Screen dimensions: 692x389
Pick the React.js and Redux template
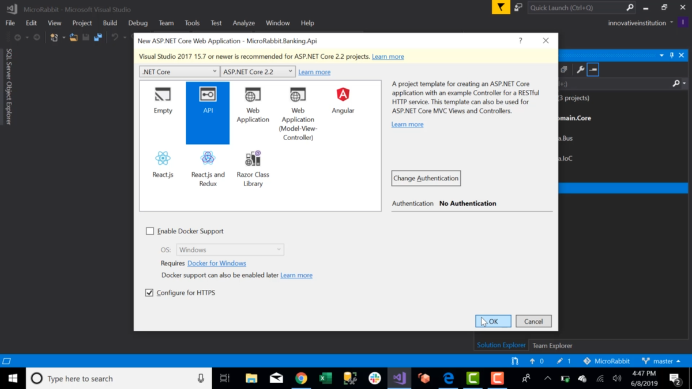208,168
